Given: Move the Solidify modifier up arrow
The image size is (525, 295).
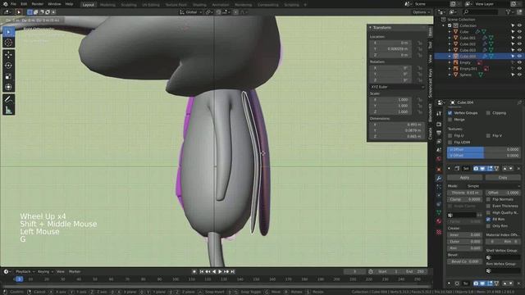Looking at the screenshot, I should 505,168.
